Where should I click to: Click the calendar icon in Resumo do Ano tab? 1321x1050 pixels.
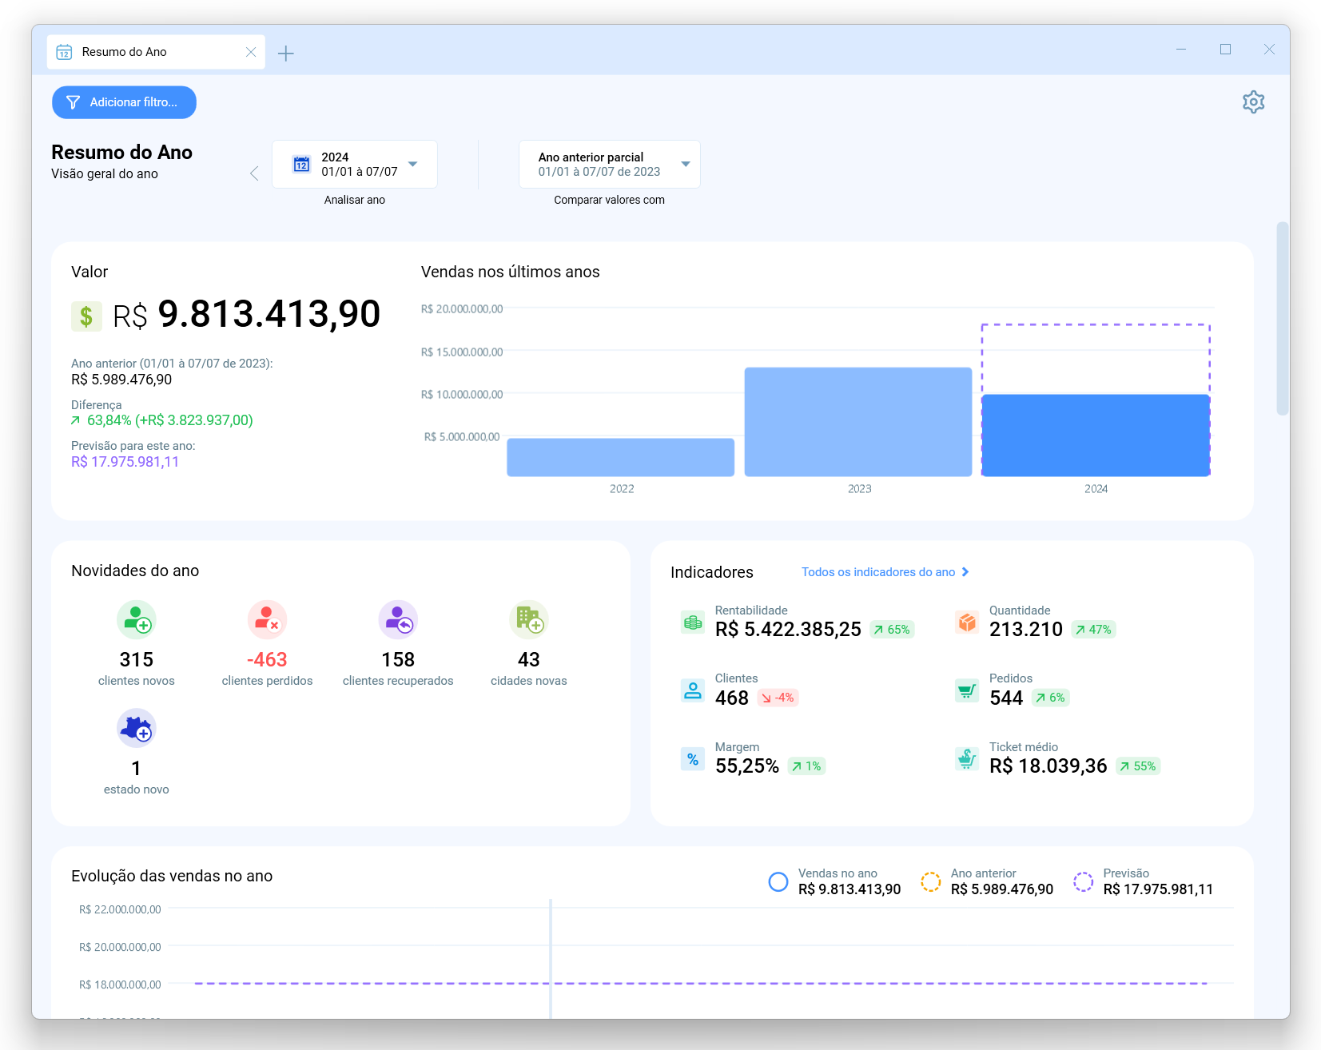(x=64, y=52)
